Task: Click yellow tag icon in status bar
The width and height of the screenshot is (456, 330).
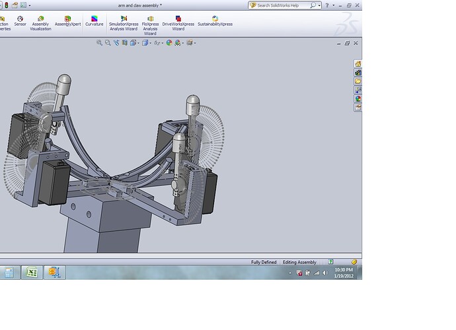Action: coord(354,262)
